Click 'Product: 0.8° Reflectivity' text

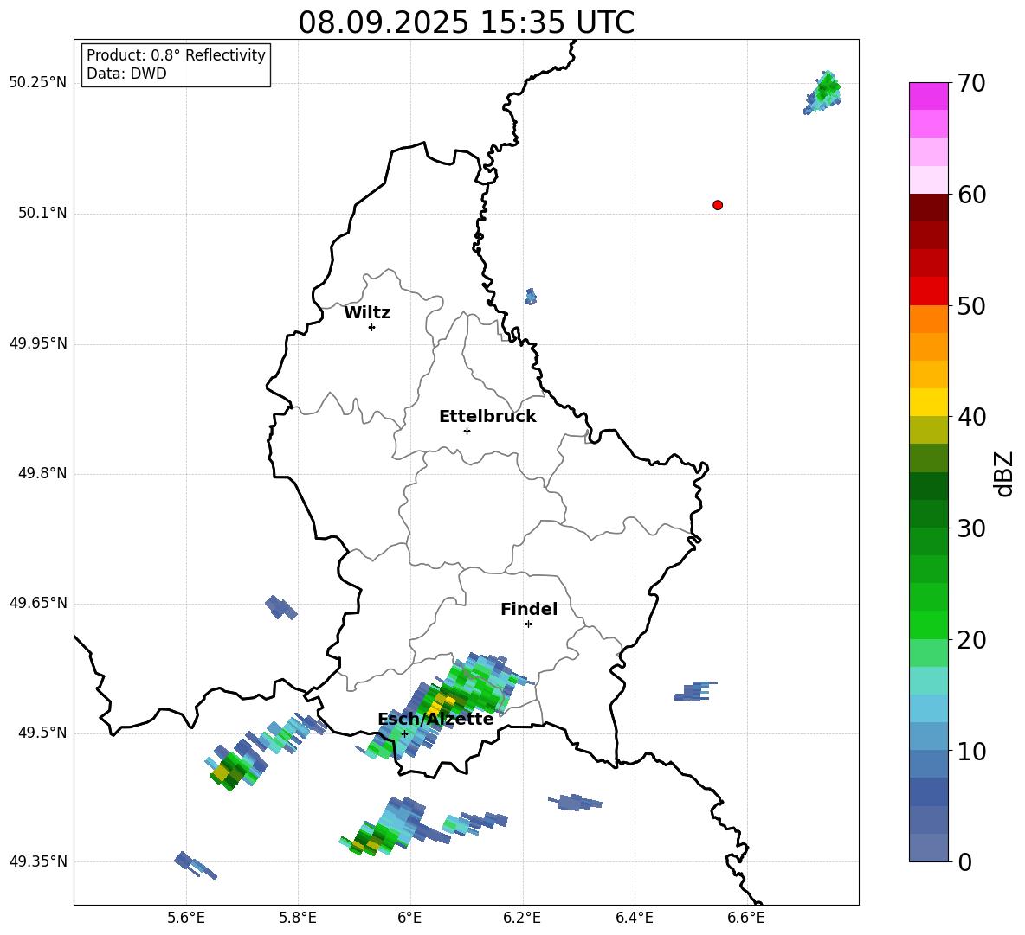tap(176, 55)
